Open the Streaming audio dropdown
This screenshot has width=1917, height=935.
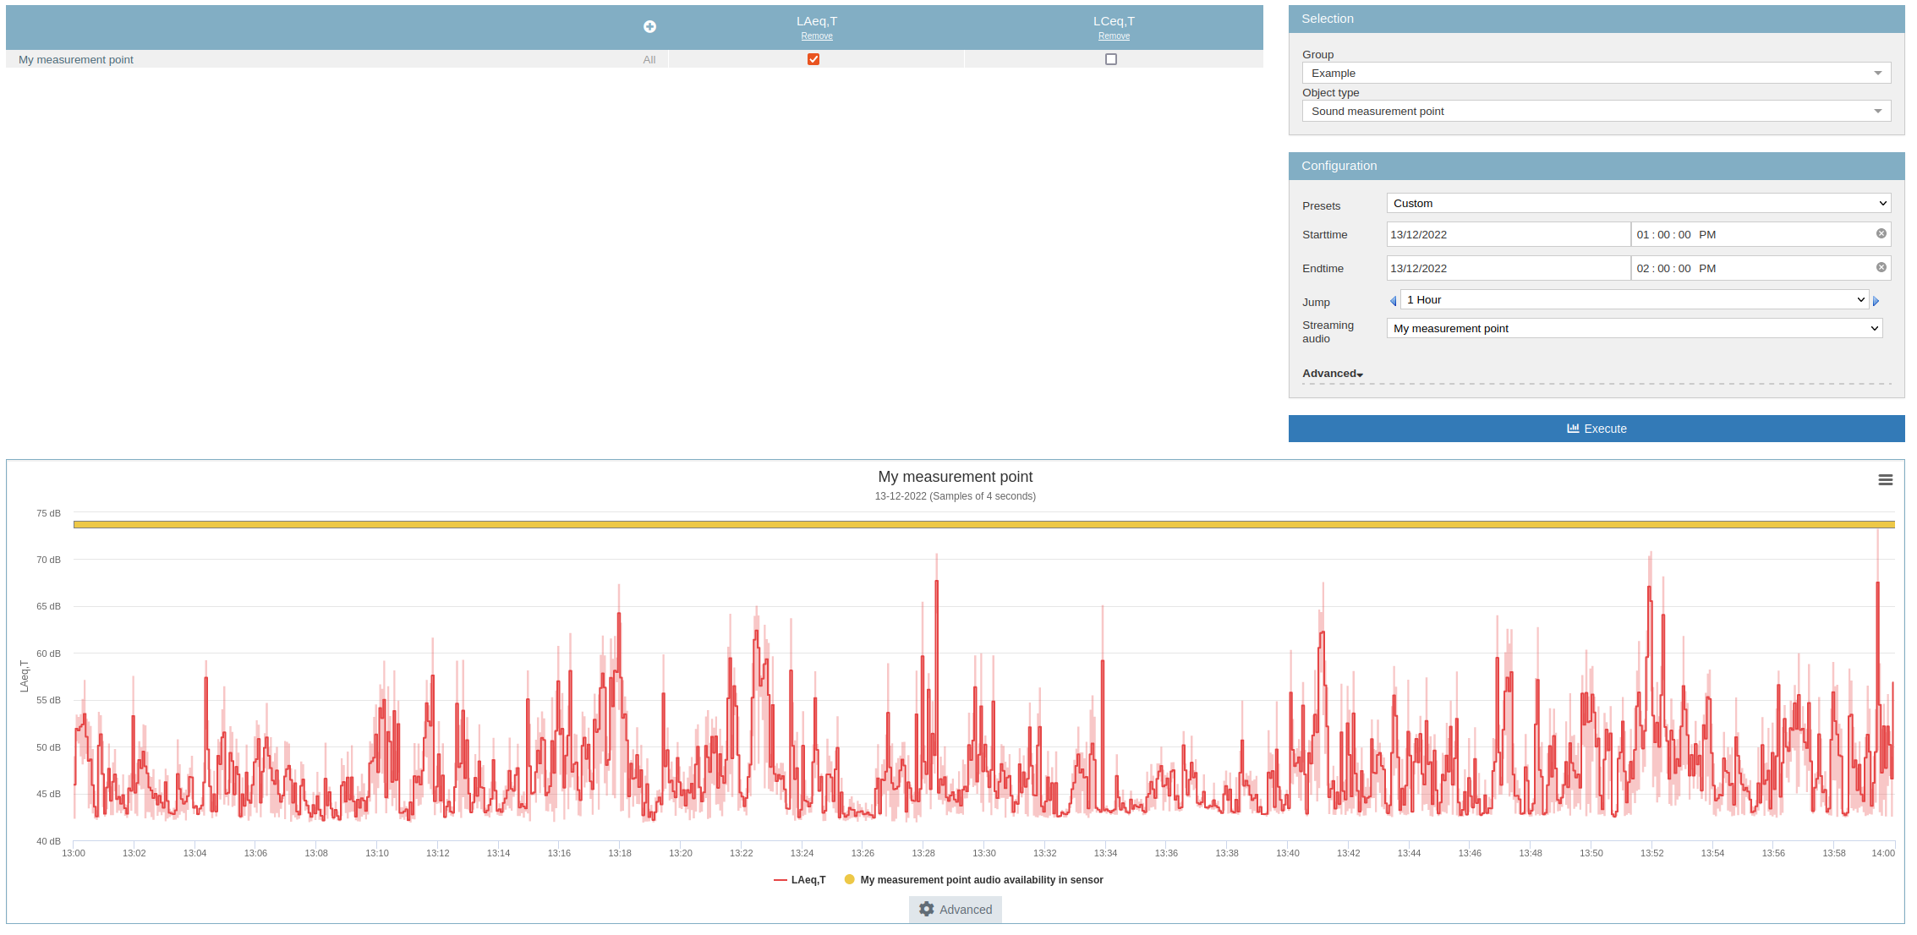[1634, 328]
